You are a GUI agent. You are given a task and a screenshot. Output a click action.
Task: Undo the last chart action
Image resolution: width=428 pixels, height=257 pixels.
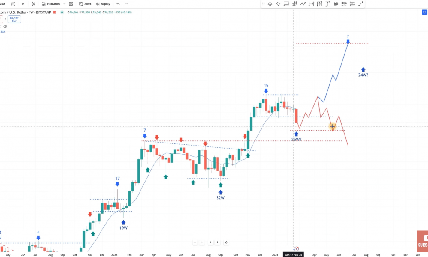click(118, 4)
